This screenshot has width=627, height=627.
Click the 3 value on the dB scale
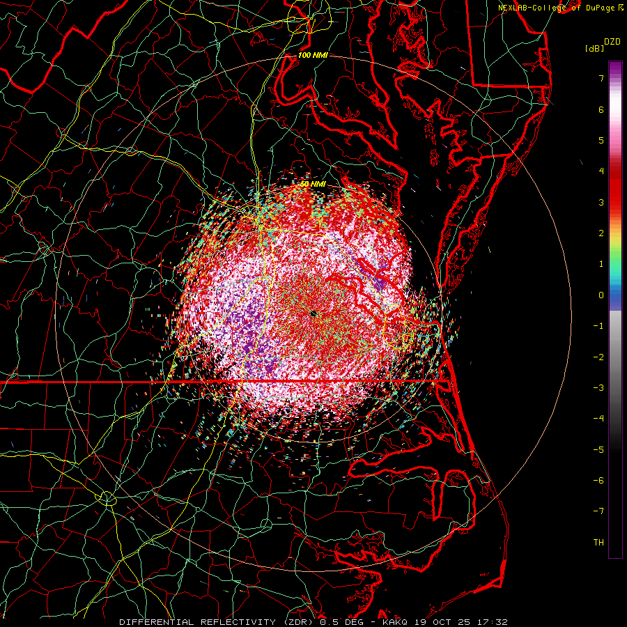click(x=601, y=202)
